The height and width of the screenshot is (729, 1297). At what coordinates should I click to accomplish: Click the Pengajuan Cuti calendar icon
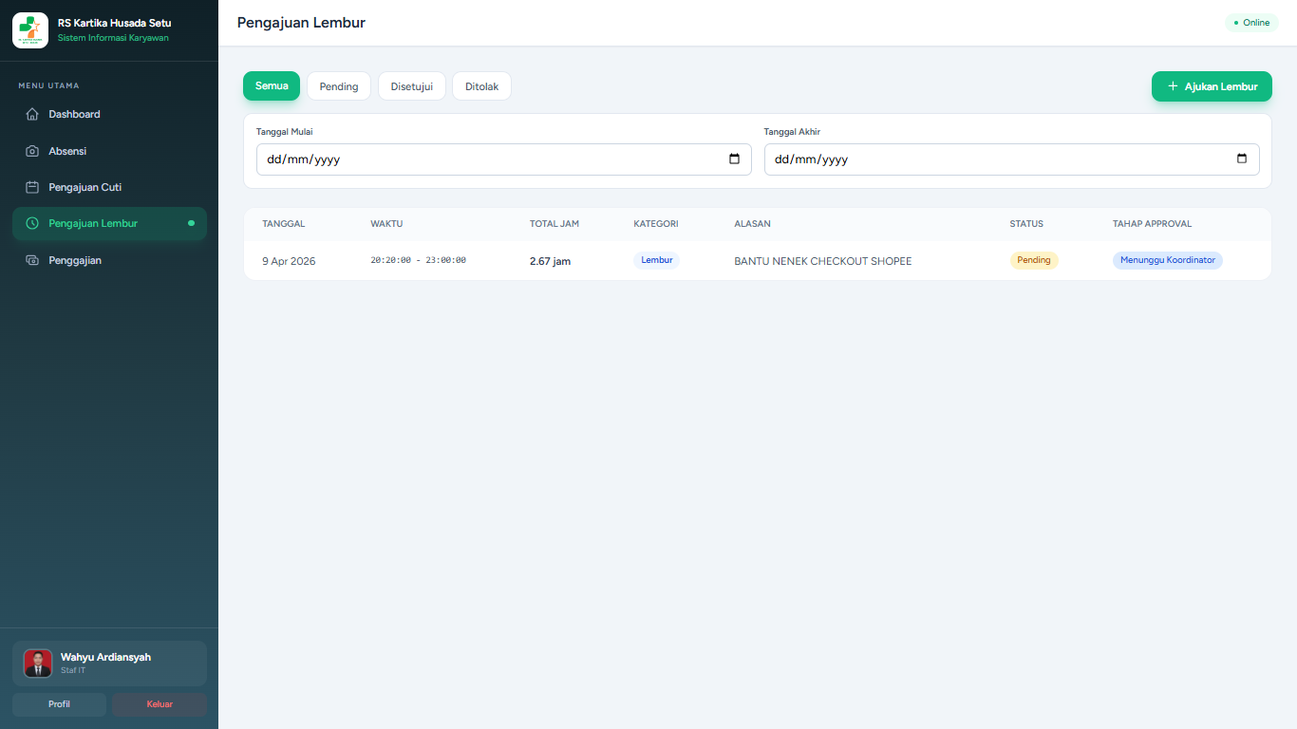coord(32,187)
